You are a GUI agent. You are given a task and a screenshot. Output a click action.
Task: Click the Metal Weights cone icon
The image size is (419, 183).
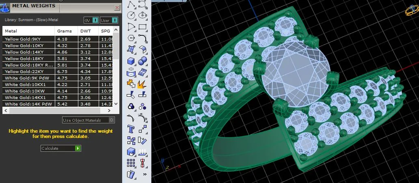tap(4, 7)
